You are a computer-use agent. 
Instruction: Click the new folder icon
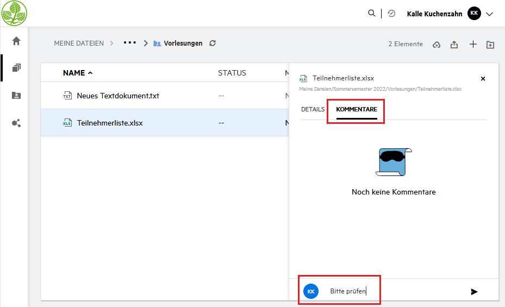coord(490,45)
